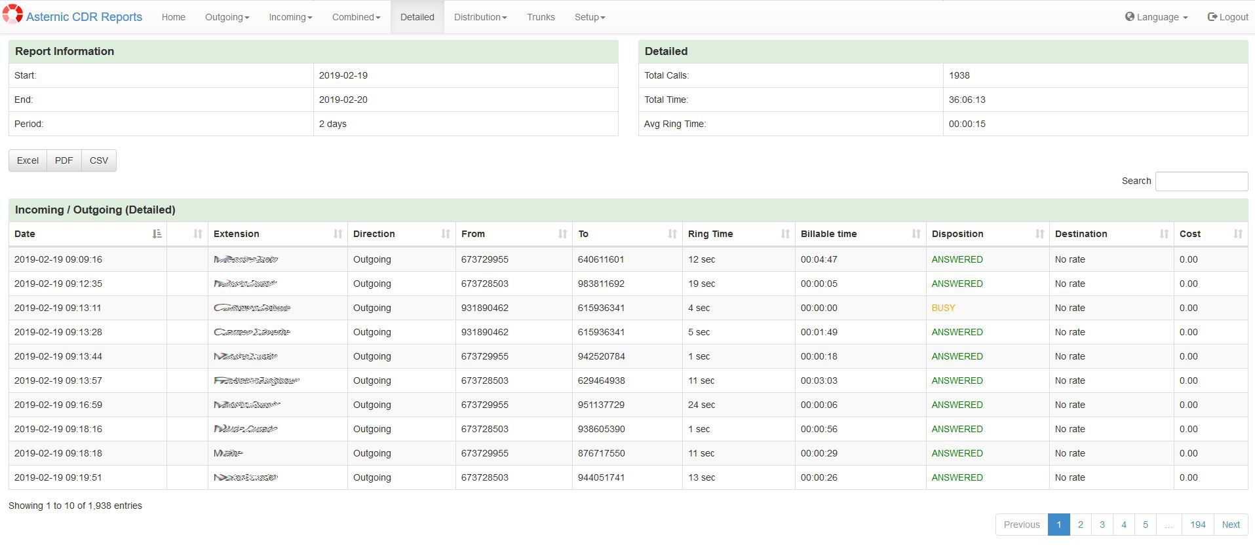Sort the Destination column

click(1164, 234)
